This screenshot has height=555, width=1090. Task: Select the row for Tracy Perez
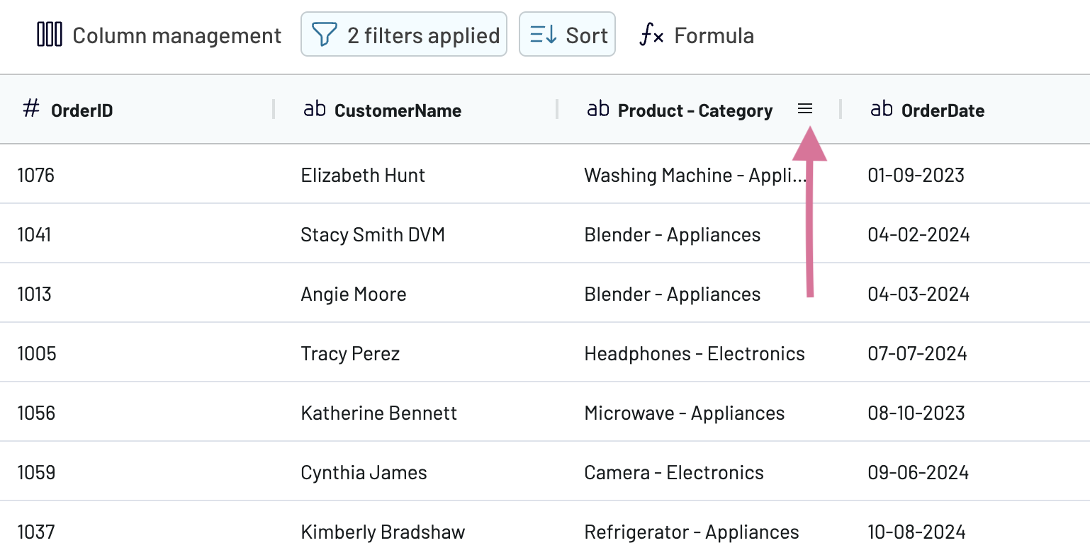(x=350, y=353)
